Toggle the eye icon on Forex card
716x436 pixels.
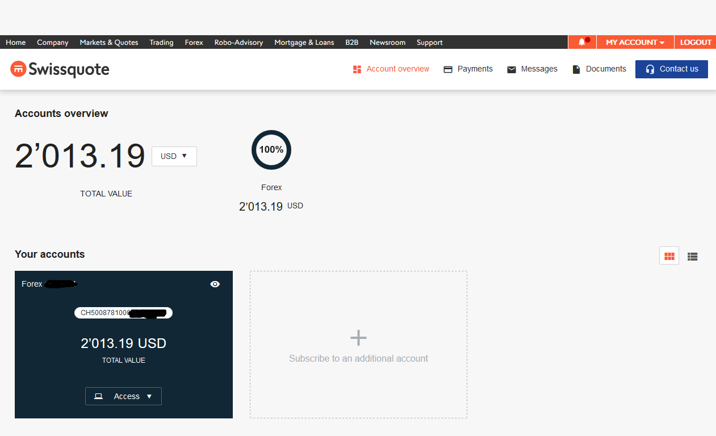coord(215,284)
